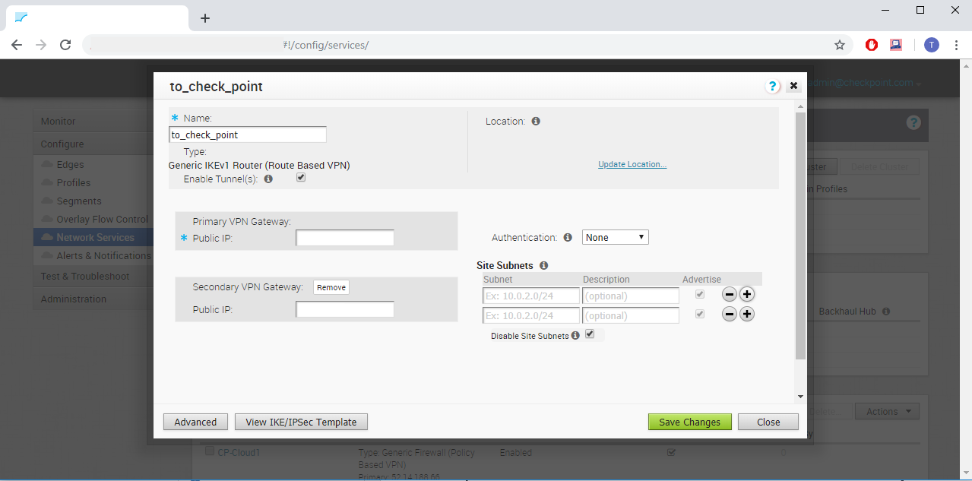972x481 pixels.
Task: Uncheck the Enable Tunnel(s) checkbox
Action: pyautogui.click(x=301, y=177)
